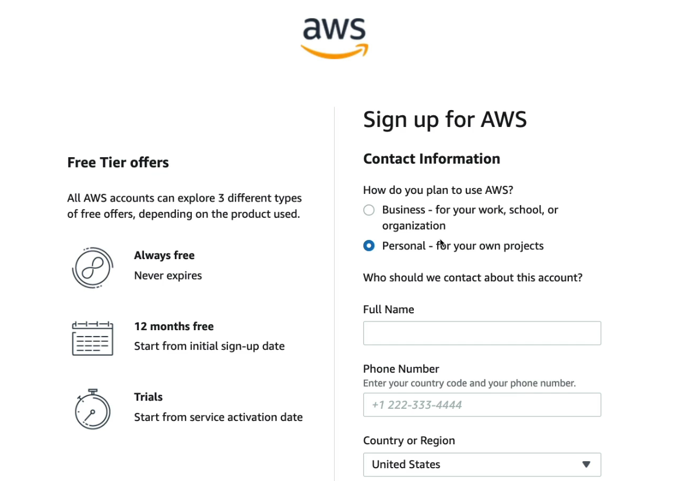This screenshot has height=481, width=689.
Task: Click the stopwatch Trials icon
Action: click(93, 409)
